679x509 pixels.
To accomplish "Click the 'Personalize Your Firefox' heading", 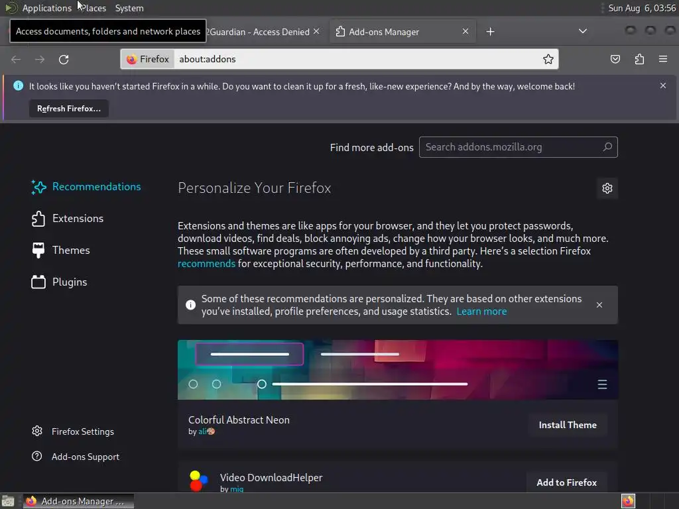I will tap(255, 188).
